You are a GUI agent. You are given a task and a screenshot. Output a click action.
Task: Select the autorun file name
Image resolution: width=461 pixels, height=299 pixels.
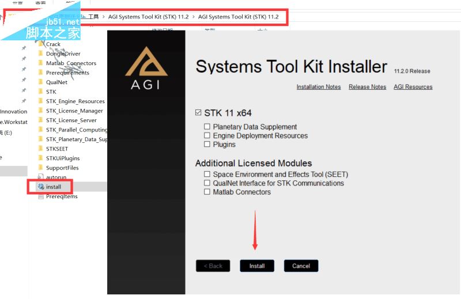[56, 177]
